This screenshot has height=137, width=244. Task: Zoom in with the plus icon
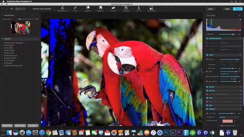pyautogui.click(x=7, y=9)
